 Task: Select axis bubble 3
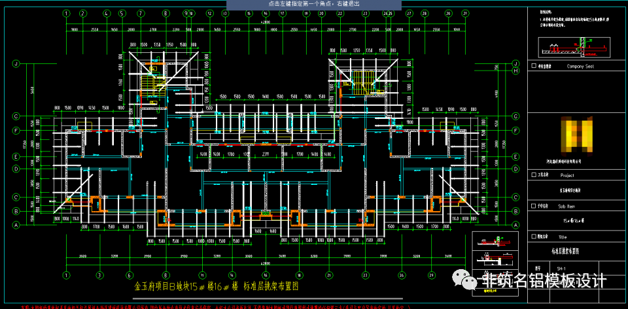coord(99,275)
